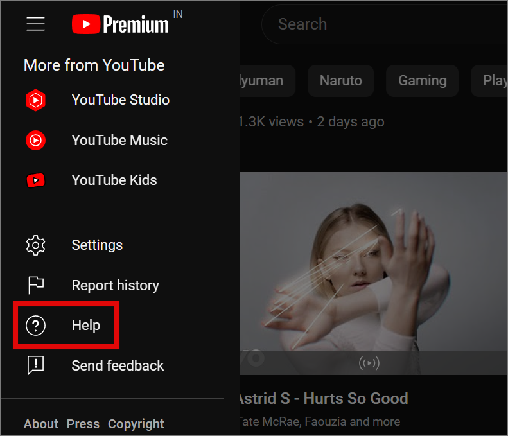The image size is (508, 436).
Task: Select the Report history entry
Action: [x=115, y=285]
